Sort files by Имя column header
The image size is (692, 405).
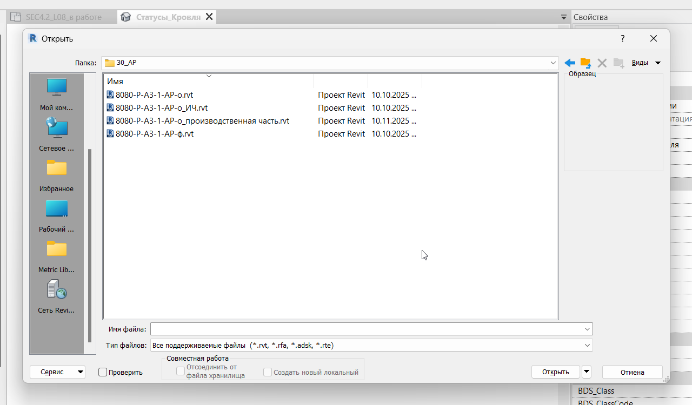[x=209, y=81]
